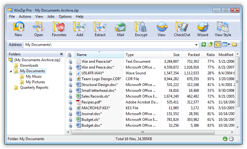Toggle the Folders pane button in address bar

pos(218,44)
